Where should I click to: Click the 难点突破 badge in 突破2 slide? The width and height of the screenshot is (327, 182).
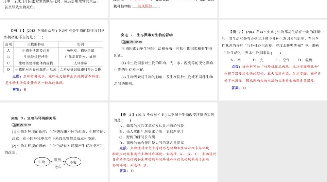point(132,42)
